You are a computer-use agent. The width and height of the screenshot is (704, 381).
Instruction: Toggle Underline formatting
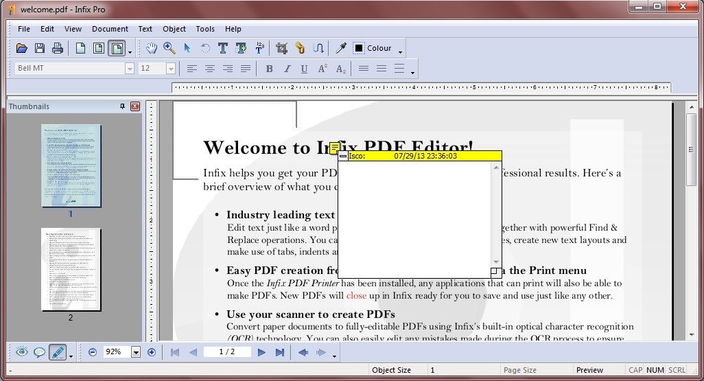click(305, 68)
